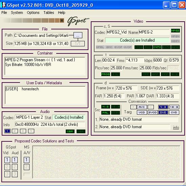Viewport: 186px width, 186px height.
Task: Select Targ 16:9 aspect ratio
Action: (174, 107)
